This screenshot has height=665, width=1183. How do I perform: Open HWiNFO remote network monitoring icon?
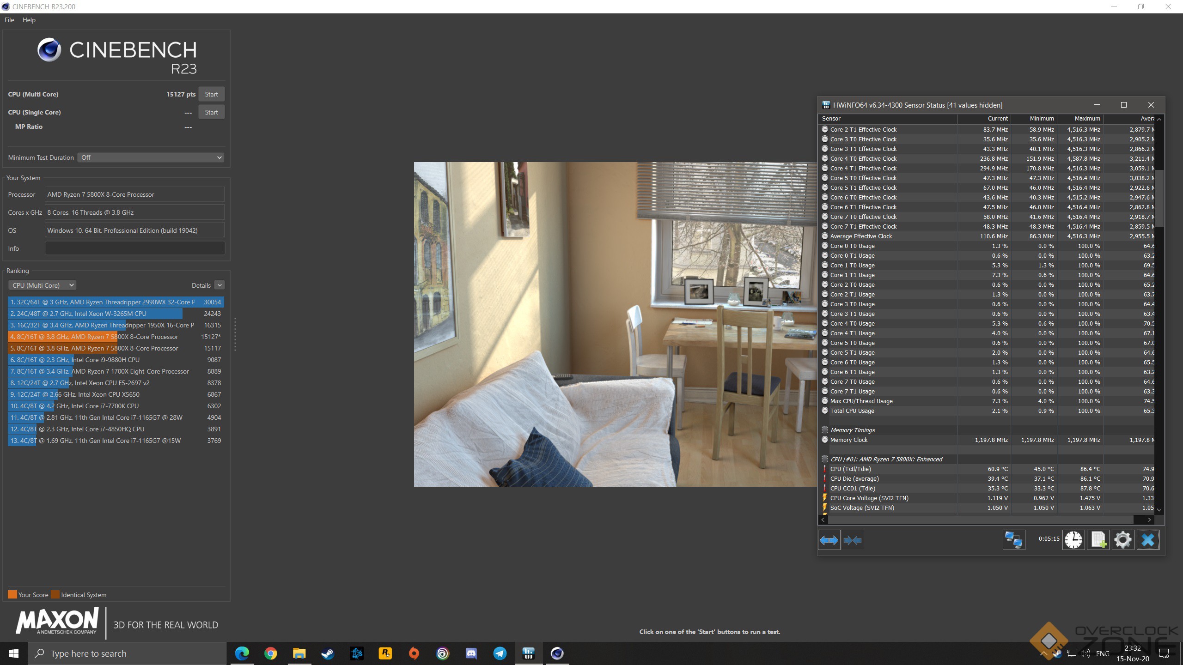(x=1013, y=540)
